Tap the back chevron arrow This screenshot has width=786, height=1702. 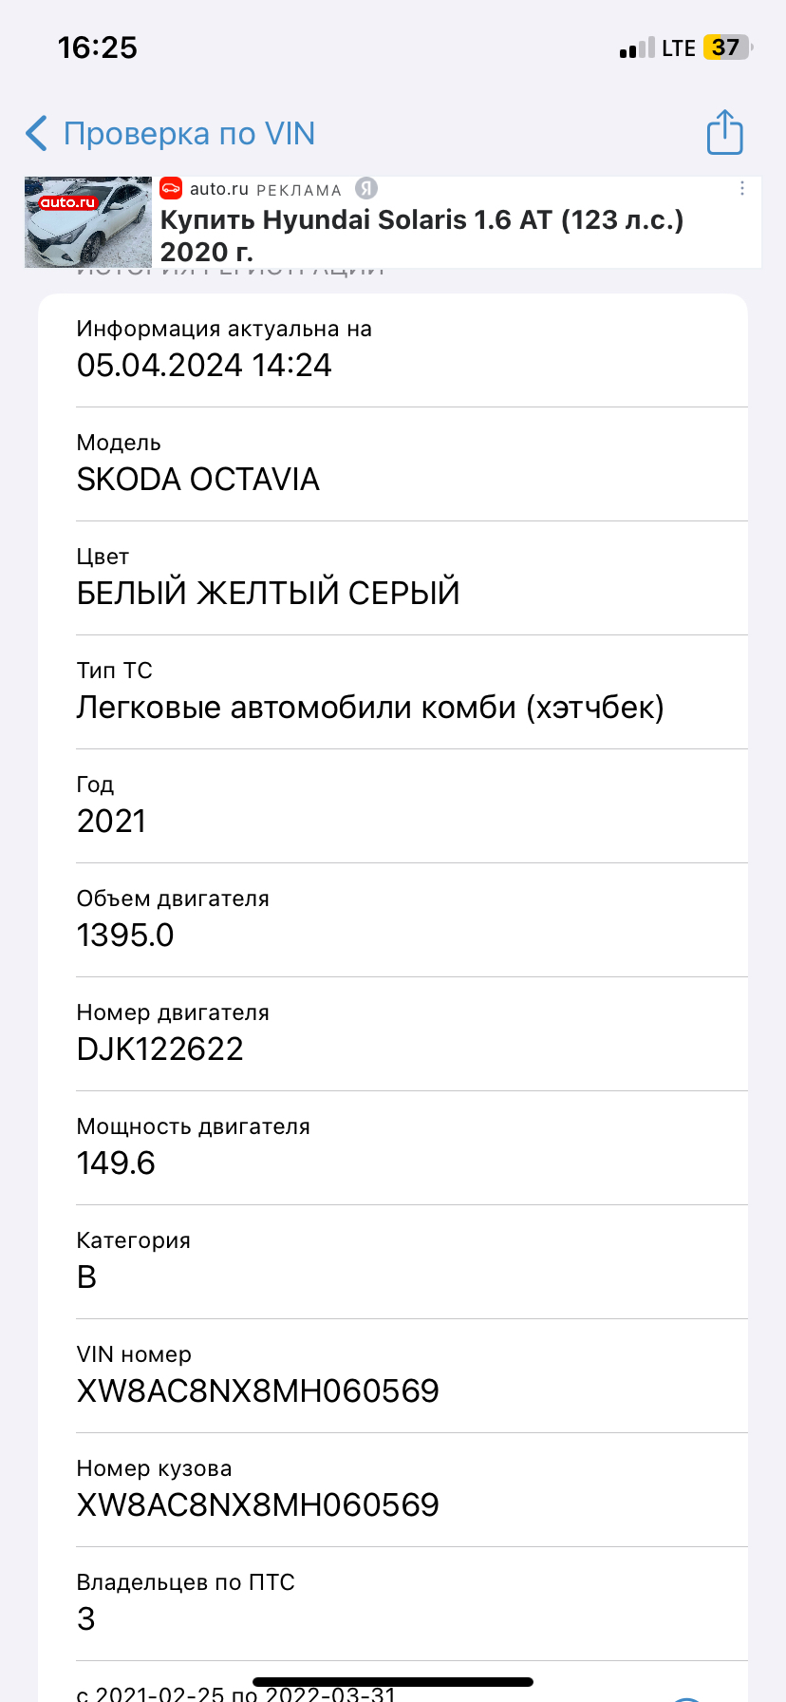tap(37, 134)
